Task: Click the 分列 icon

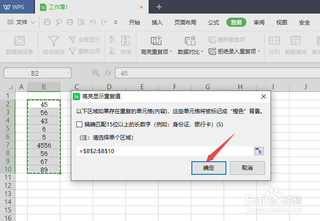Action: [274, 41]
